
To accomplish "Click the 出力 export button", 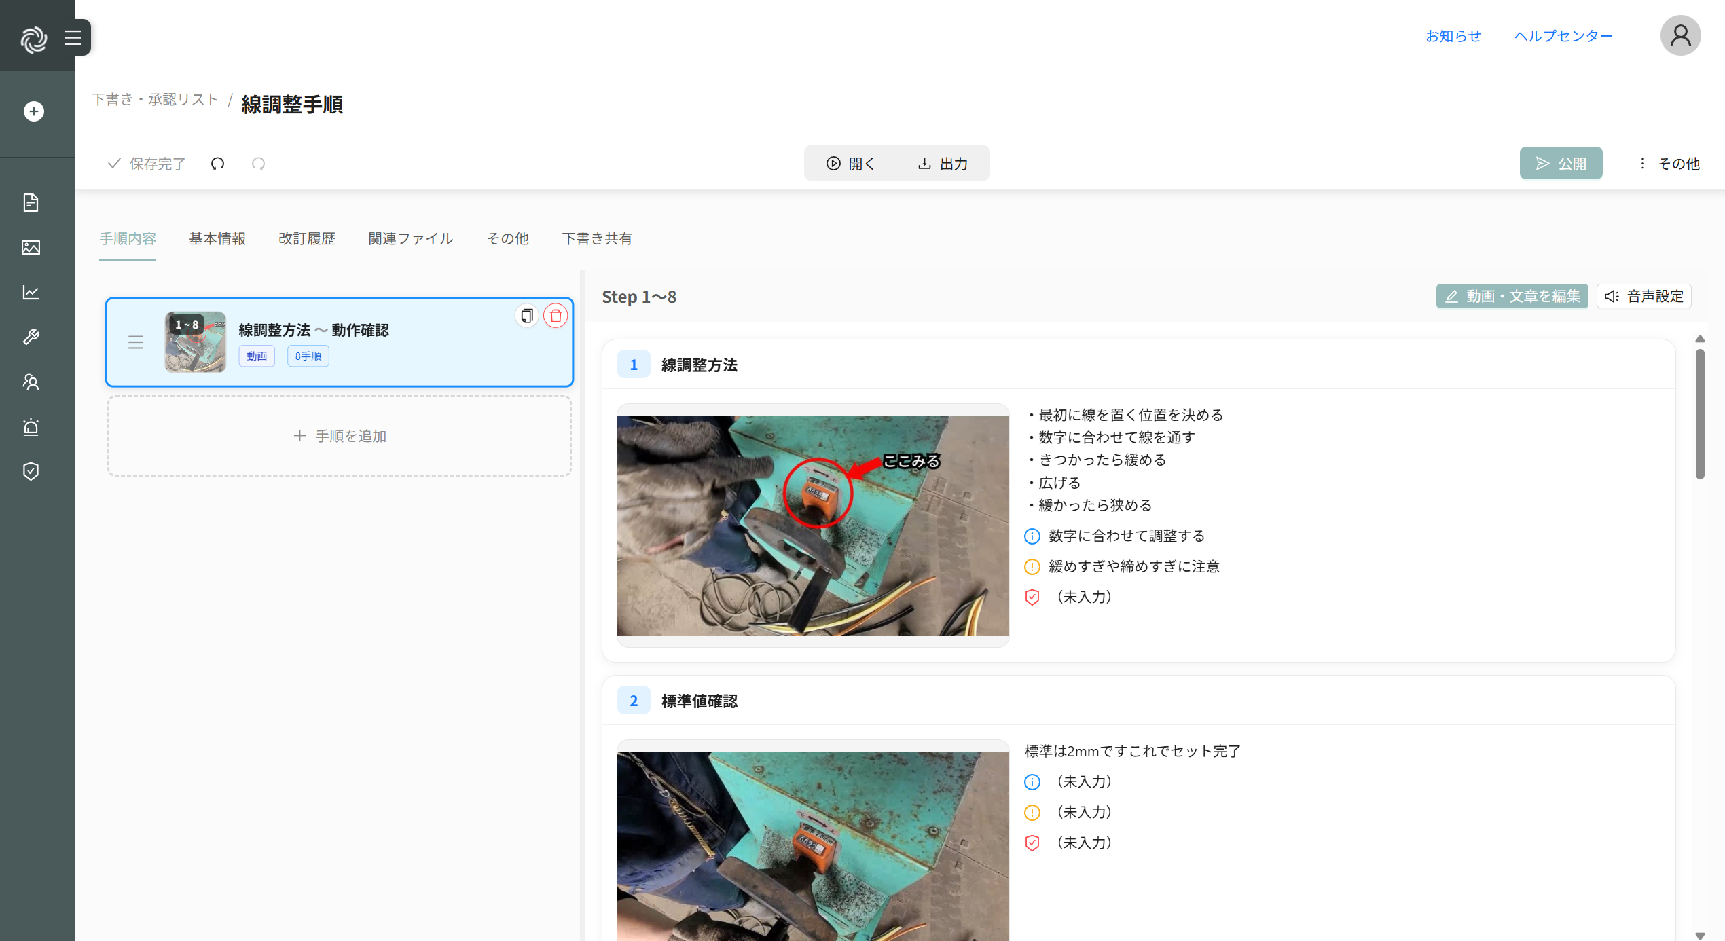I will (943, 164).
